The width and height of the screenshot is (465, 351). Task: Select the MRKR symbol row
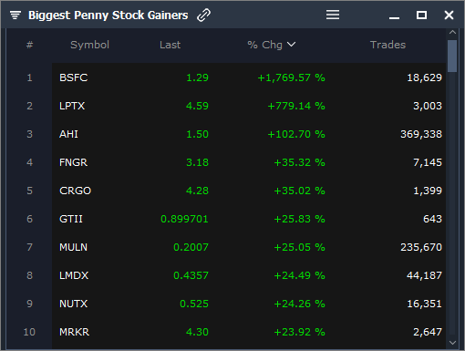[249, 332]
